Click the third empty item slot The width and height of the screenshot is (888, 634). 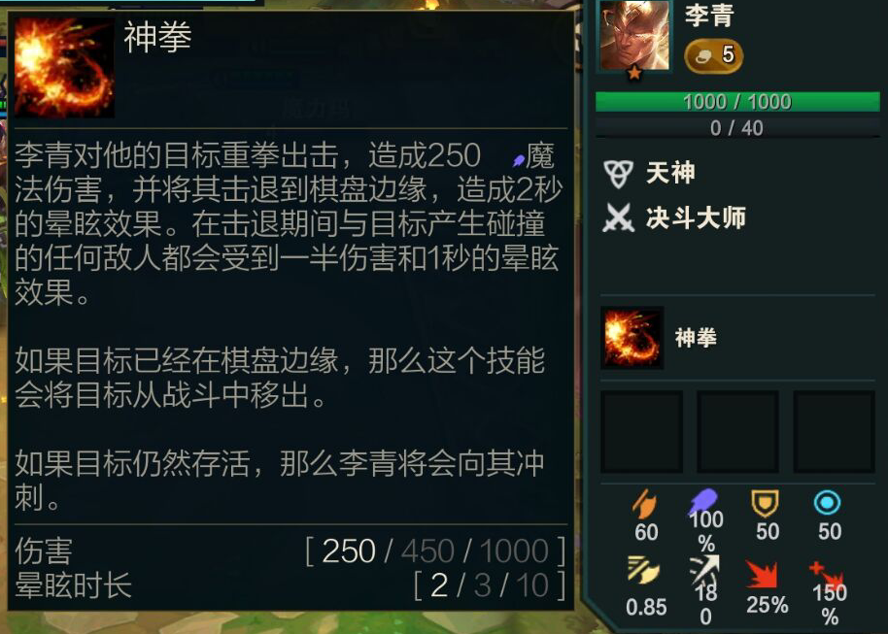coord(835,431)
